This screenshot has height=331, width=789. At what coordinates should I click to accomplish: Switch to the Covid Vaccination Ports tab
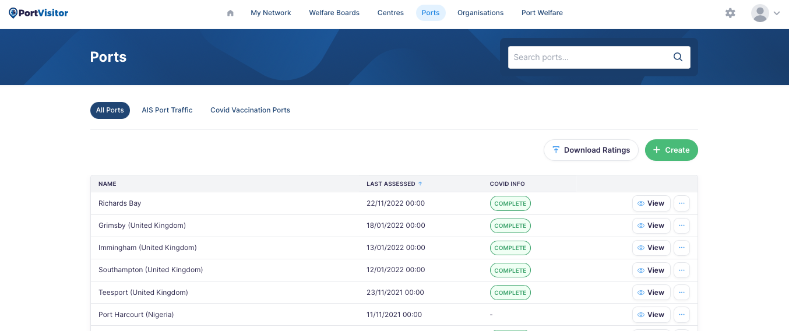click(x=250, y=110)
